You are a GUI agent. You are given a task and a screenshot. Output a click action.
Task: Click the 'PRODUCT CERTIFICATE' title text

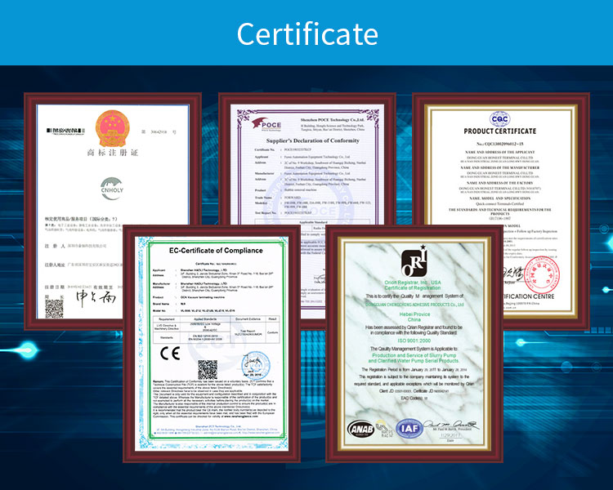pyautogui.click(x=500, y=131)
